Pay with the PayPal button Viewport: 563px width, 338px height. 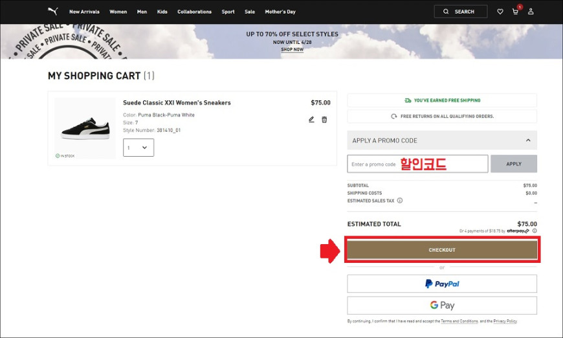[442, 284]
